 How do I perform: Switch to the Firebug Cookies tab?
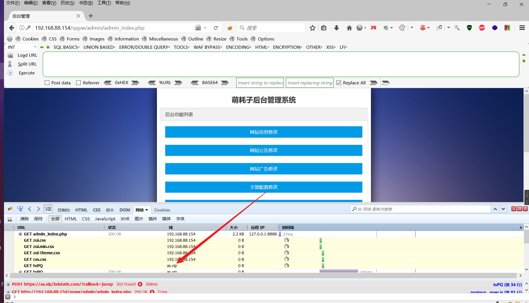click(162, 210)
